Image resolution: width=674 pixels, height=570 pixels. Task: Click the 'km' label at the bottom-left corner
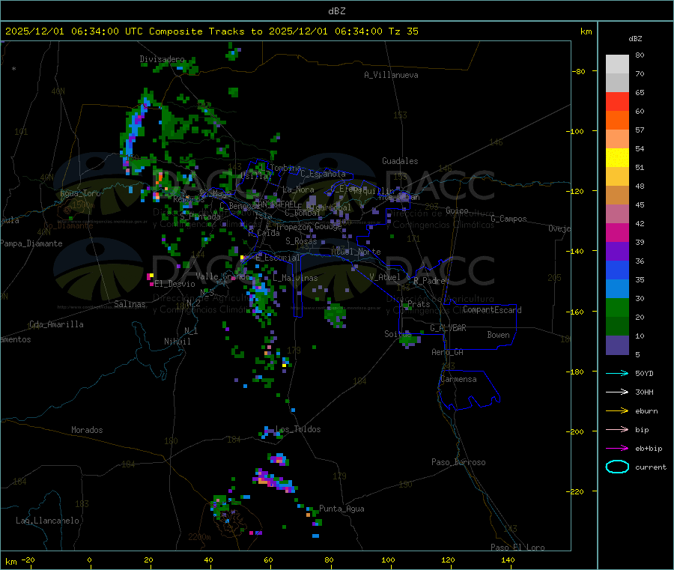(x=11, y=562)
